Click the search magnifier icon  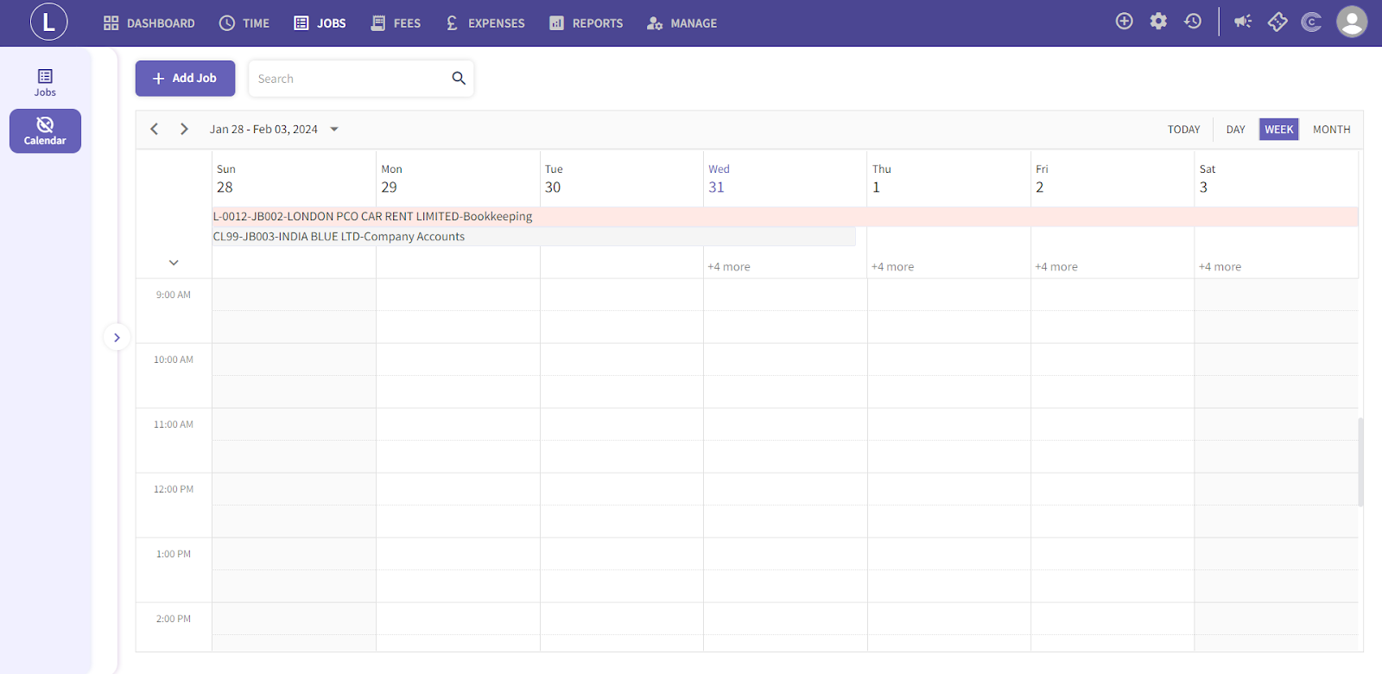pos(459,79)
